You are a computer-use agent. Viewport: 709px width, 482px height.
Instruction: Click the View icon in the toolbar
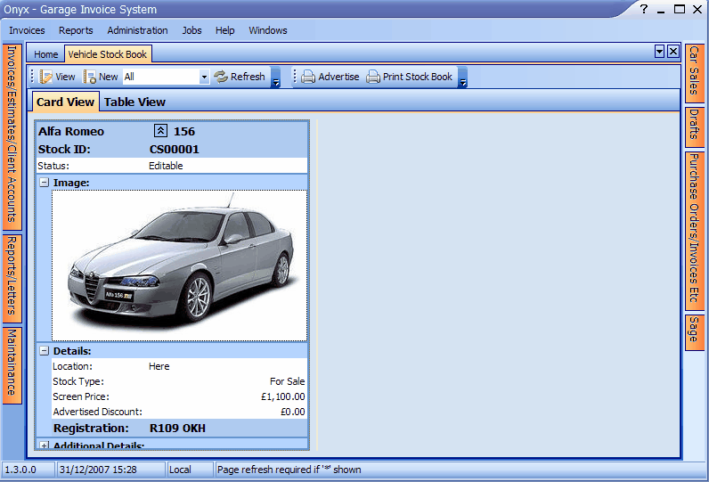(45, 77)
